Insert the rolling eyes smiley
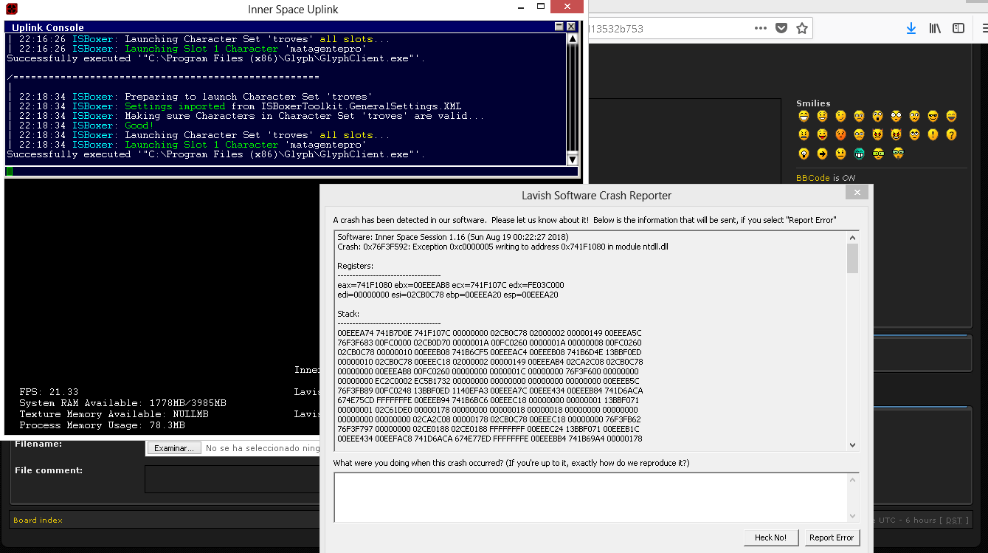Image resolution: width=988 pixels, height=553 pixels. [914, 134]
